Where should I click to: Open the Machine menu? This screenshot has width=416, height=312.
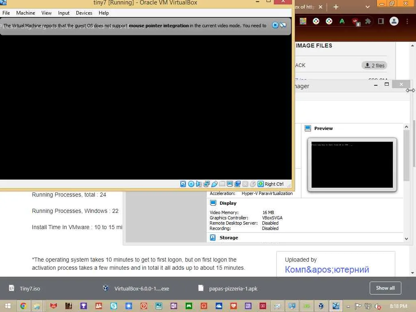click(x=26, y=13)
